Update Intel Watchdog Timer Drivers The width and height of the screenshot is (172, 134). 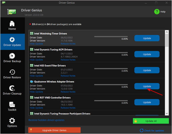tap(147, 38)
